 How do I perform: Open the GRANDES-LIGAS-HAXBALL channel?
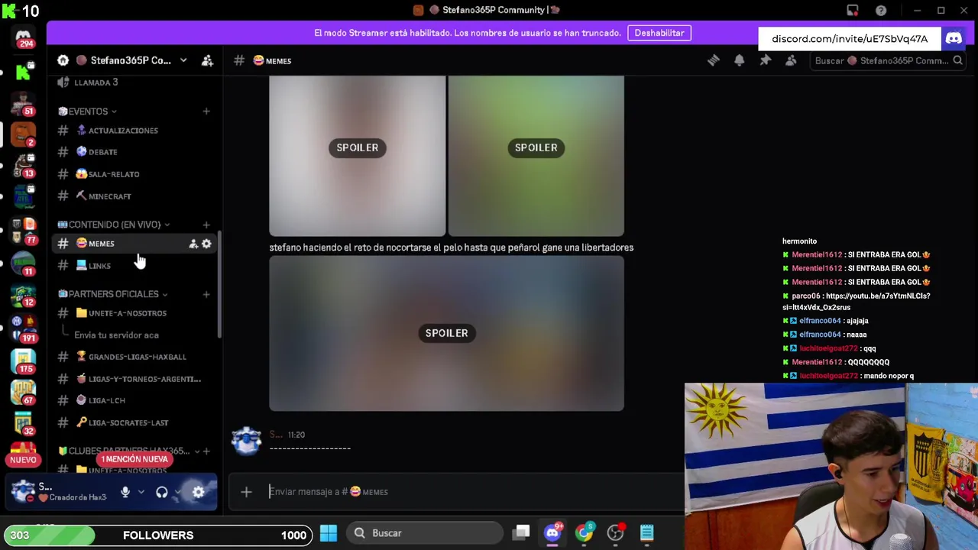click(136, 357)
